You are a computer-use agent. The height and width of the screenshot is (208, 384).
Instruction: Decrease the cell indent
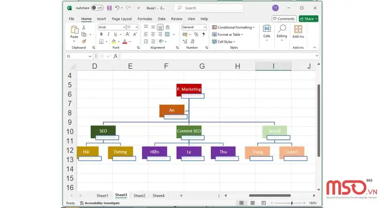click(x=146, y=42)
